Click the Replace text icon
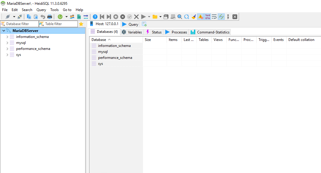 point(187,17)
